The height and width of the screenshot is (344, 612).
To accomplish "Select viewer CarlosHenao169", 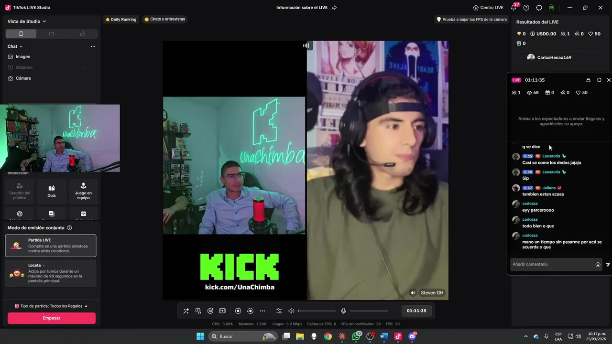I will point(549,57).
